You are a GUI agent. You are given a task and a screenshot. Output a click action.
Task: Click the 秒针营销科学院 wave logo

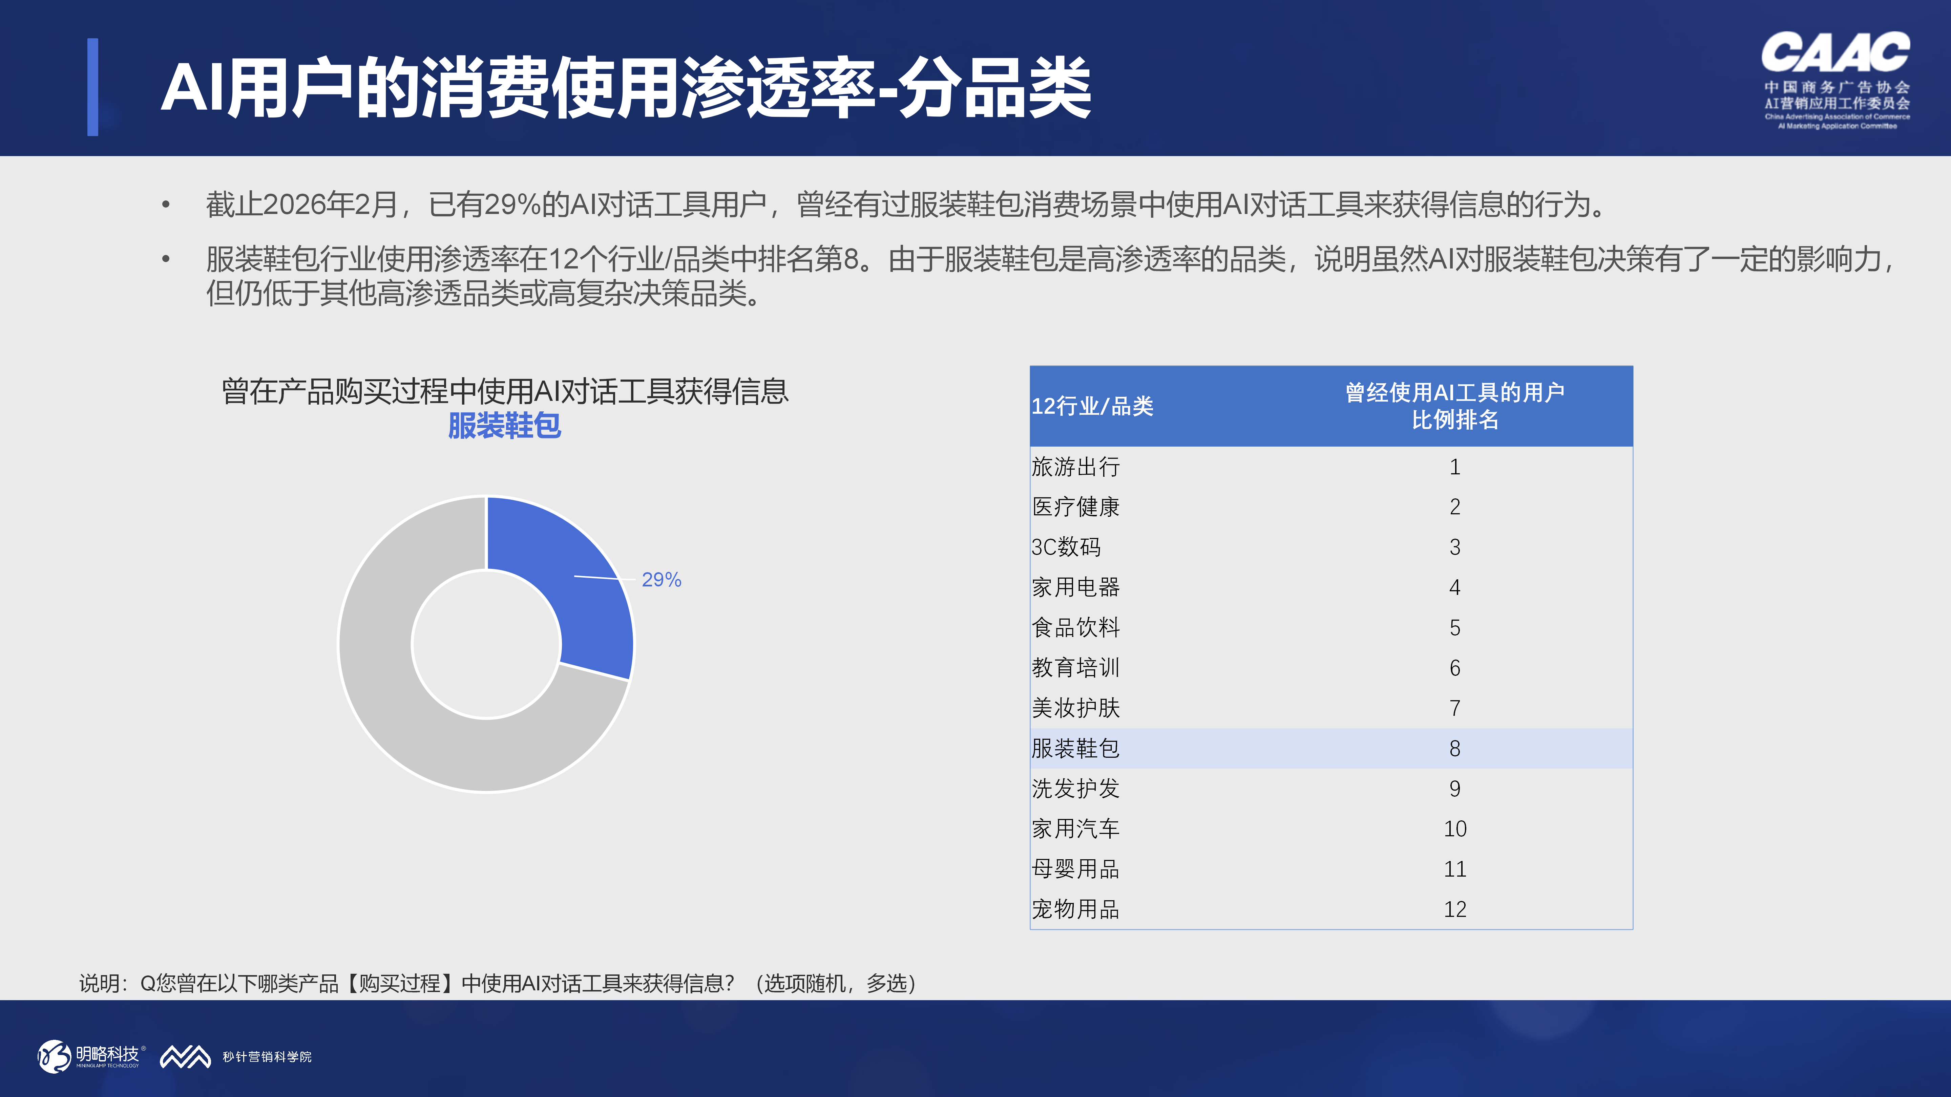235,1056
